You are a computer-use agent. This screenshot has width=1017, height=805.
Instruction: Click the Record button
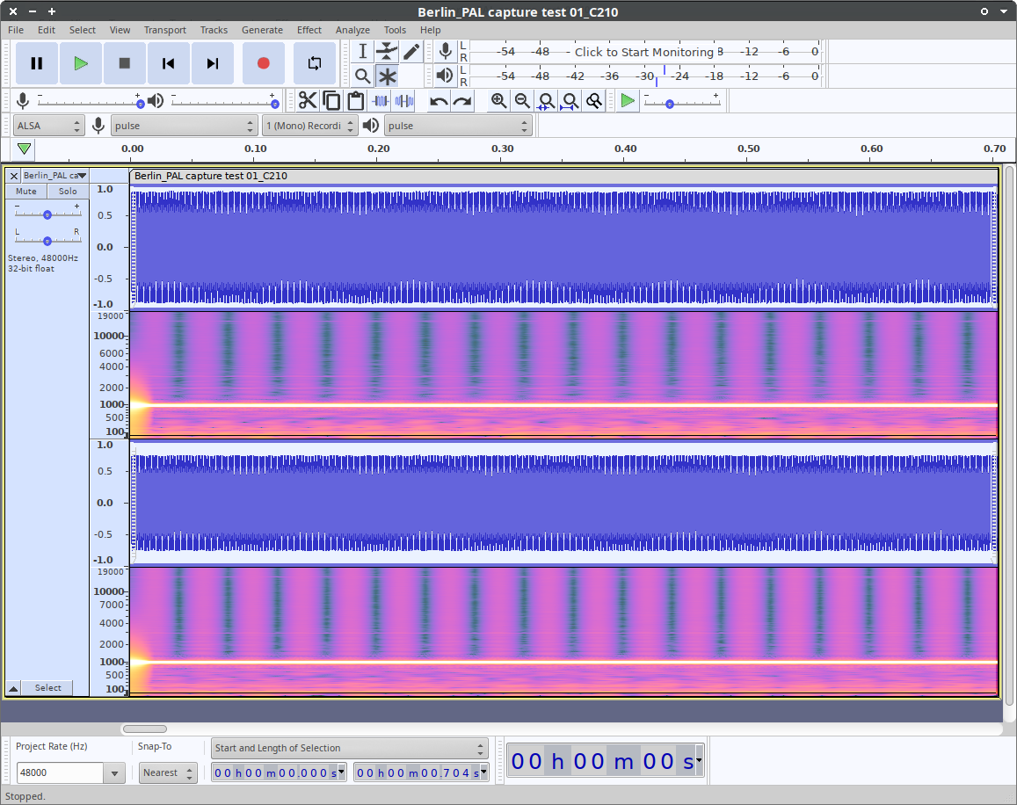263,63
